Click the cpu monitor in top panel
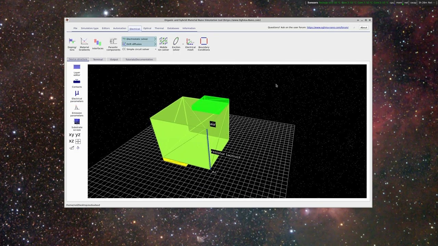Viewport: 438px width, 246px height. [392, 2]
